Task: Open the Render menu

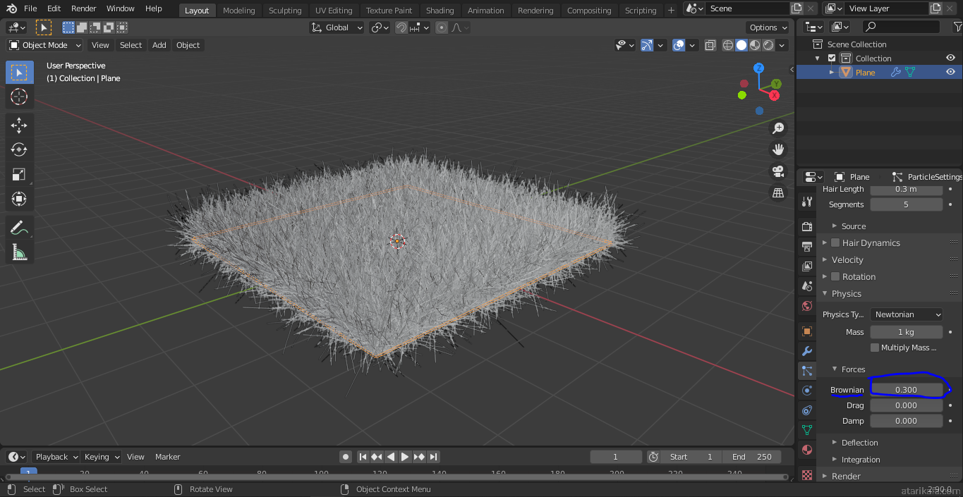Action: coord(83,8)
